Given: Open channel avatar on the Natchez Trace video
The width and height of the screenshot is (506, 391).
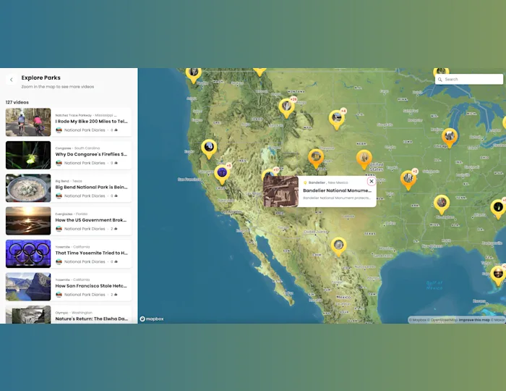Looking at the screenshot, I should click(x=59, y=130).
